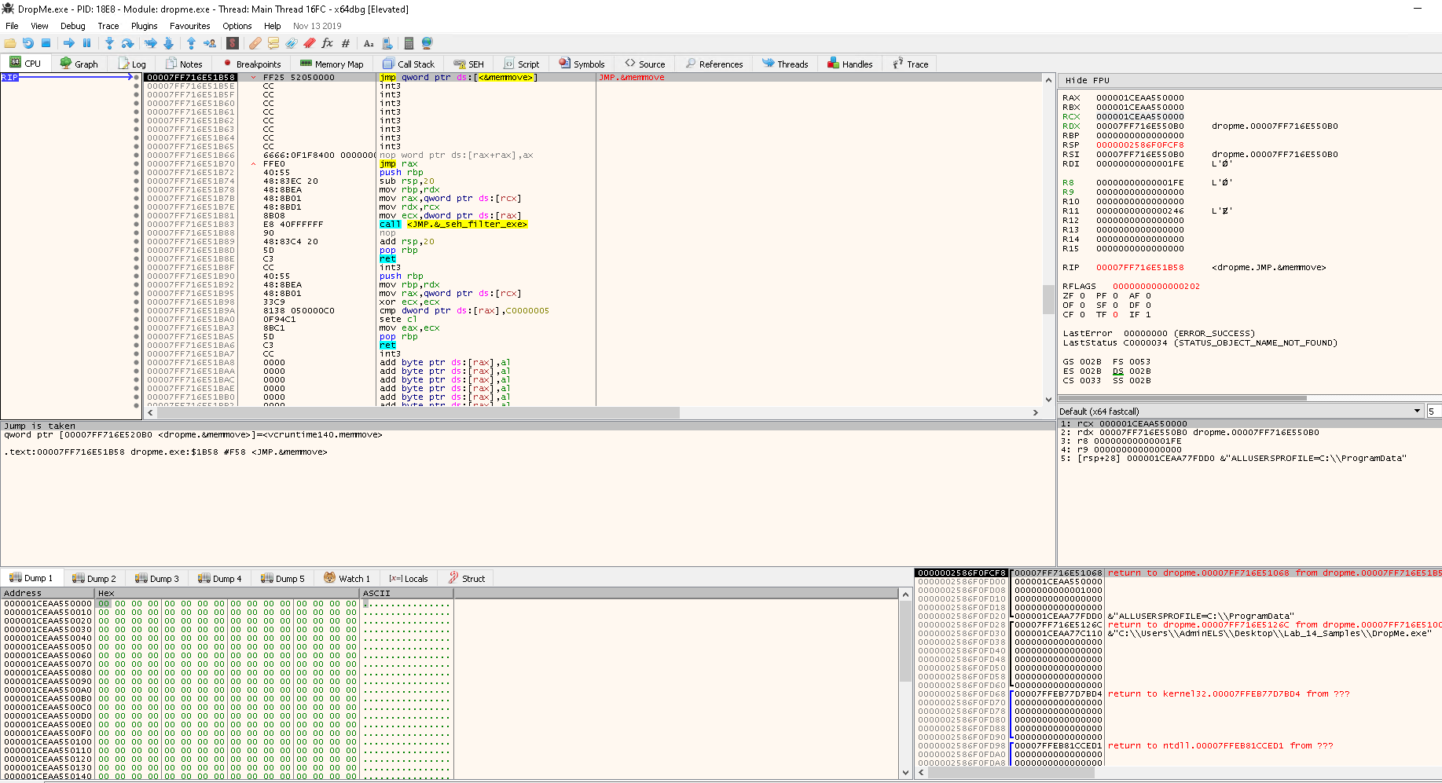This screenshot has height=783, width=1442.
Task: Open the Options menu
Action: [x=237, y=26]
